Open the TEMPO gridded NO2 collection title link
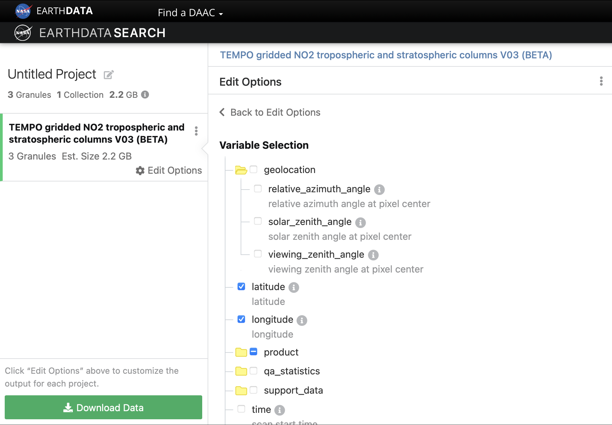This screenshot has height=425, width=612. pyautogui.click(x=386, y=55)
